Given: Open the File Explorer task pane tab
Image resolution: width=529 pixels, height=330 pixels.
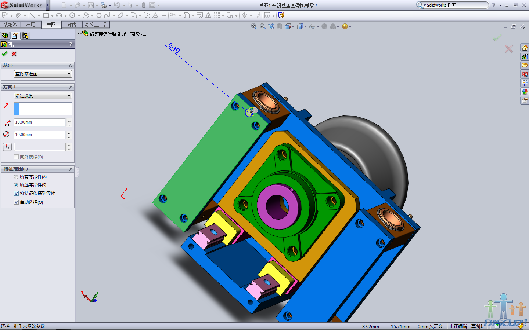Looking at the screenshot, I should click(x=525, y=65).
